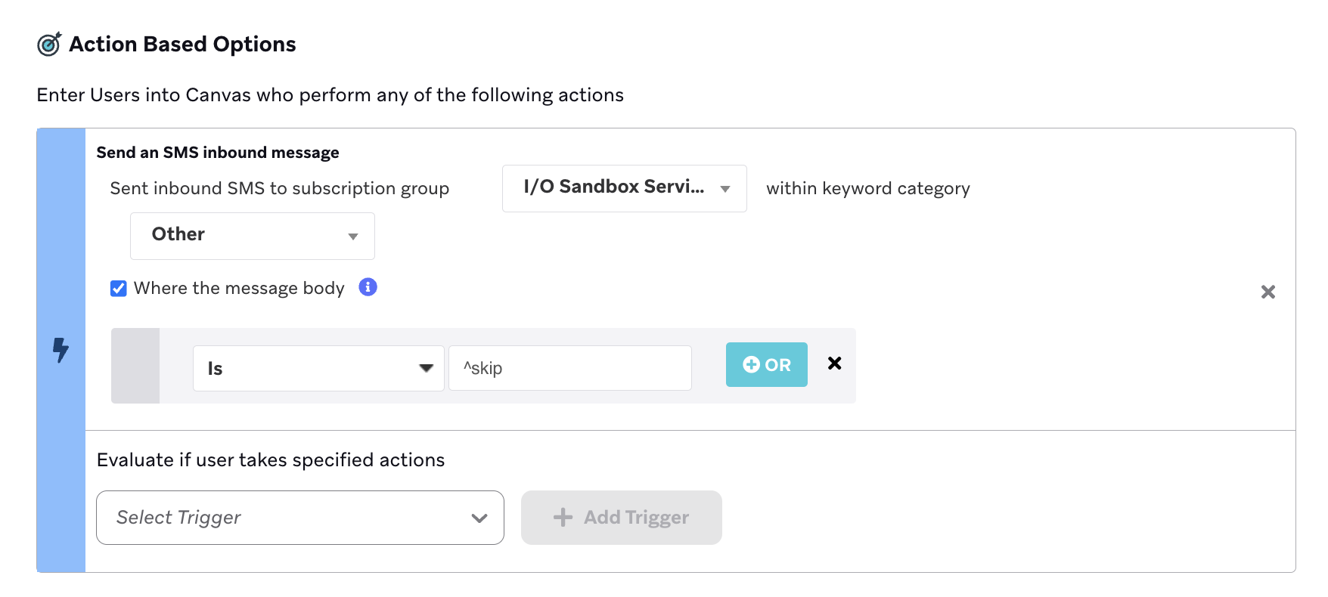Click the plus icon on Add Trigger
1328x597 pixels.
563,518
